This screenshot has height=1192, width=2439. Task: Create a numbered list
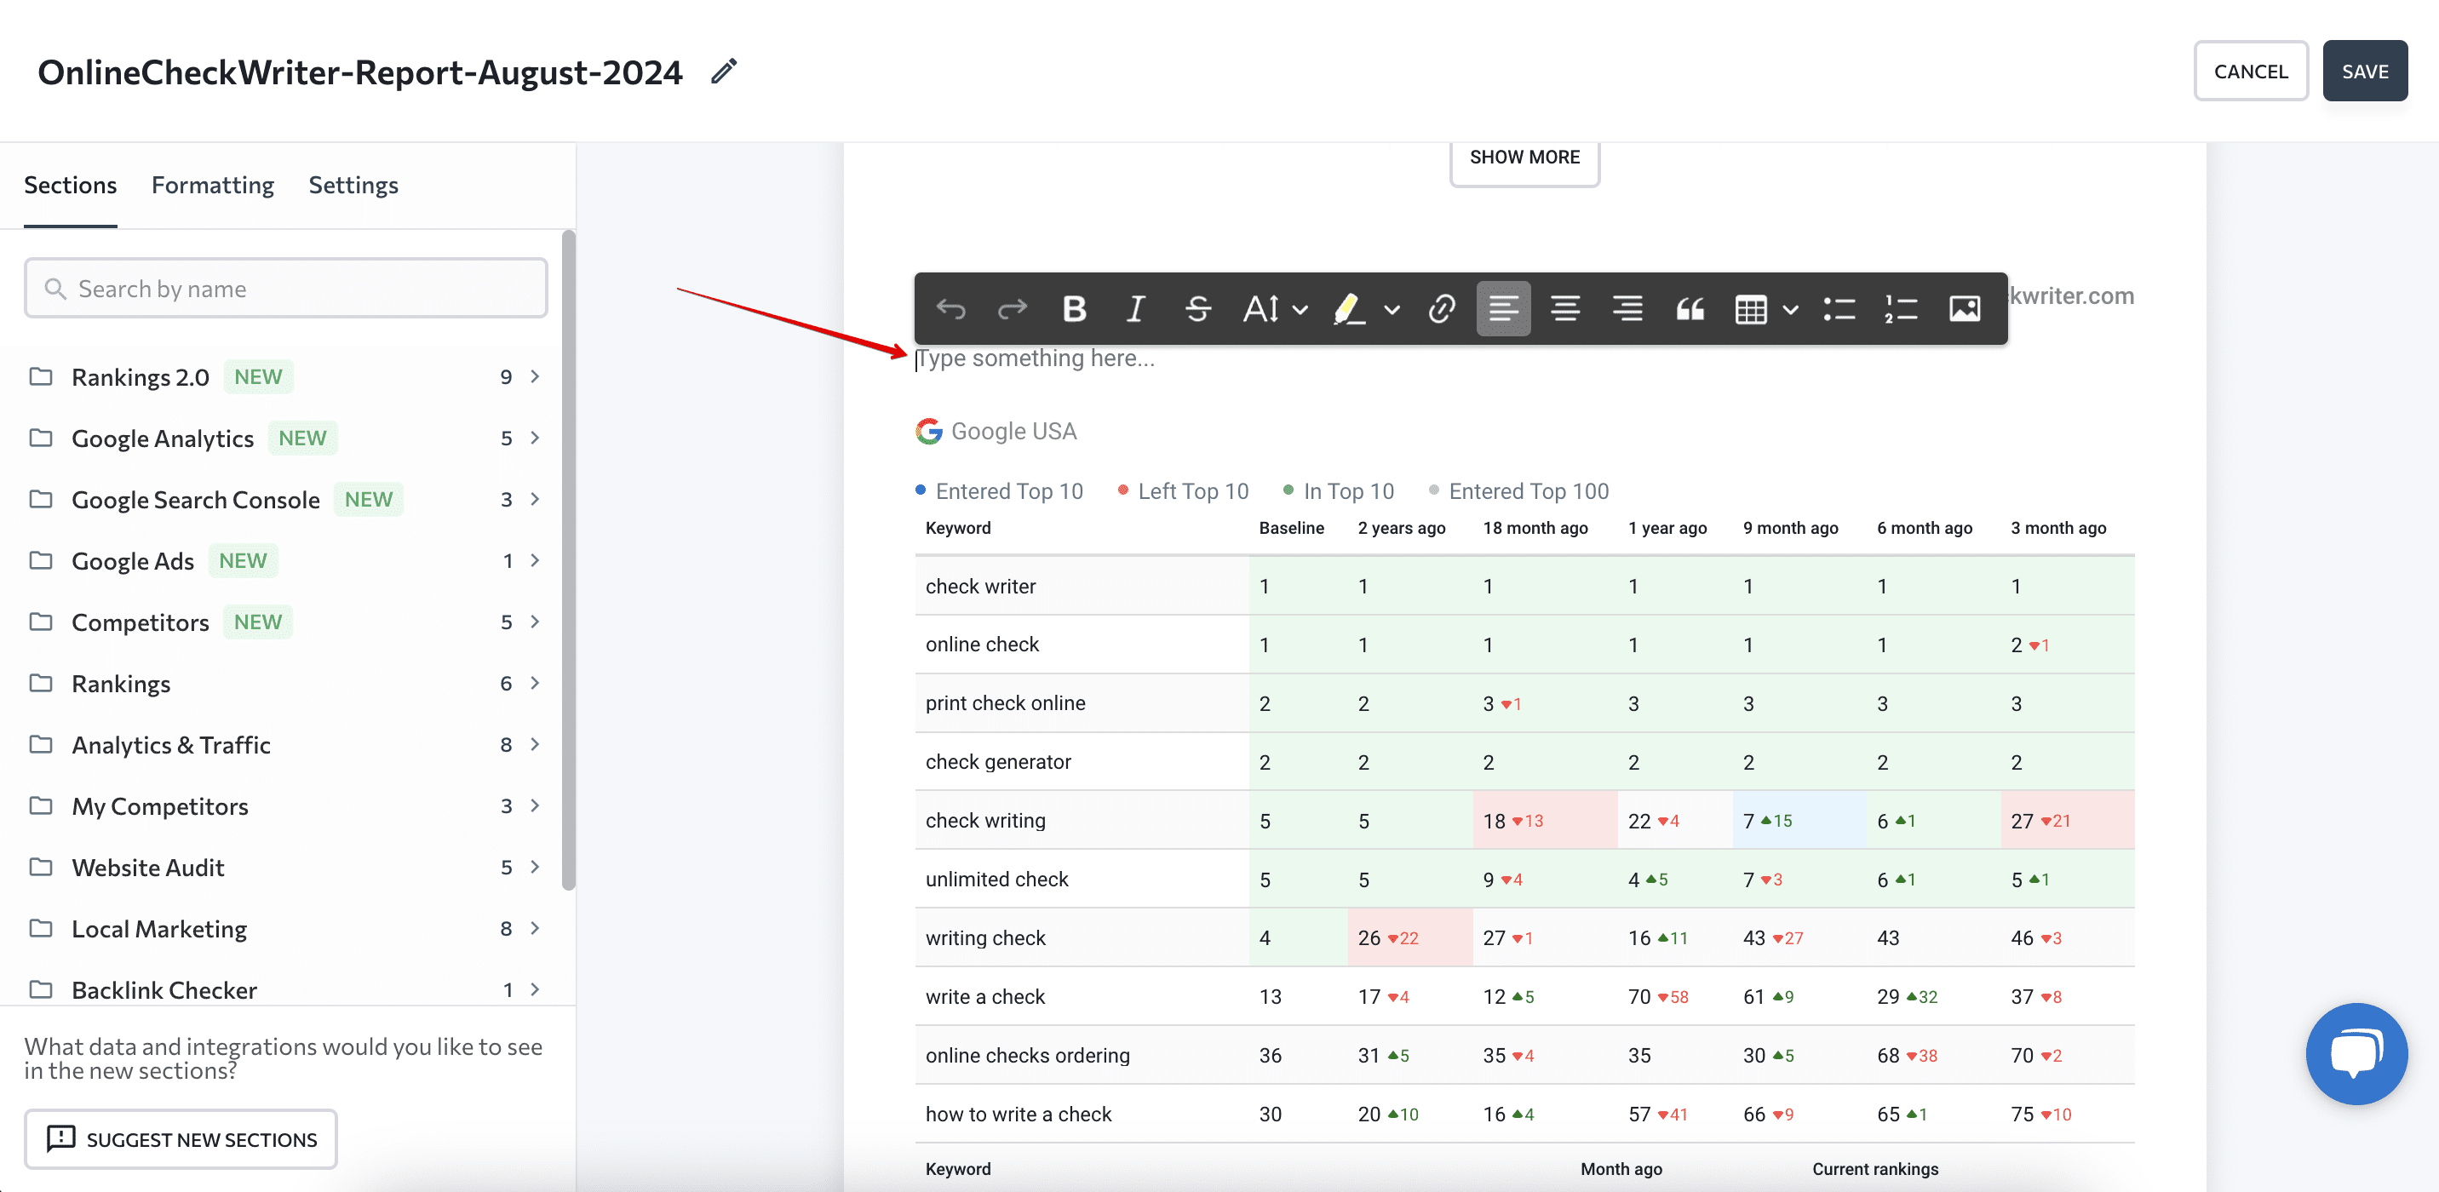click(x=1901, y=309)
